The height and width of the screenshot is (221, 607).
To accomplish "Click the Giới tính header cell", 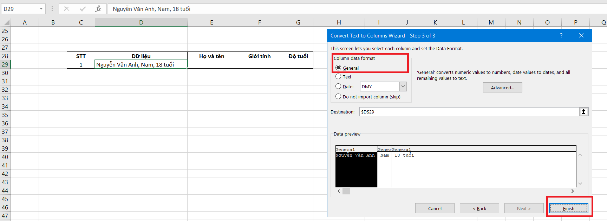I will (x=259, y=56).
